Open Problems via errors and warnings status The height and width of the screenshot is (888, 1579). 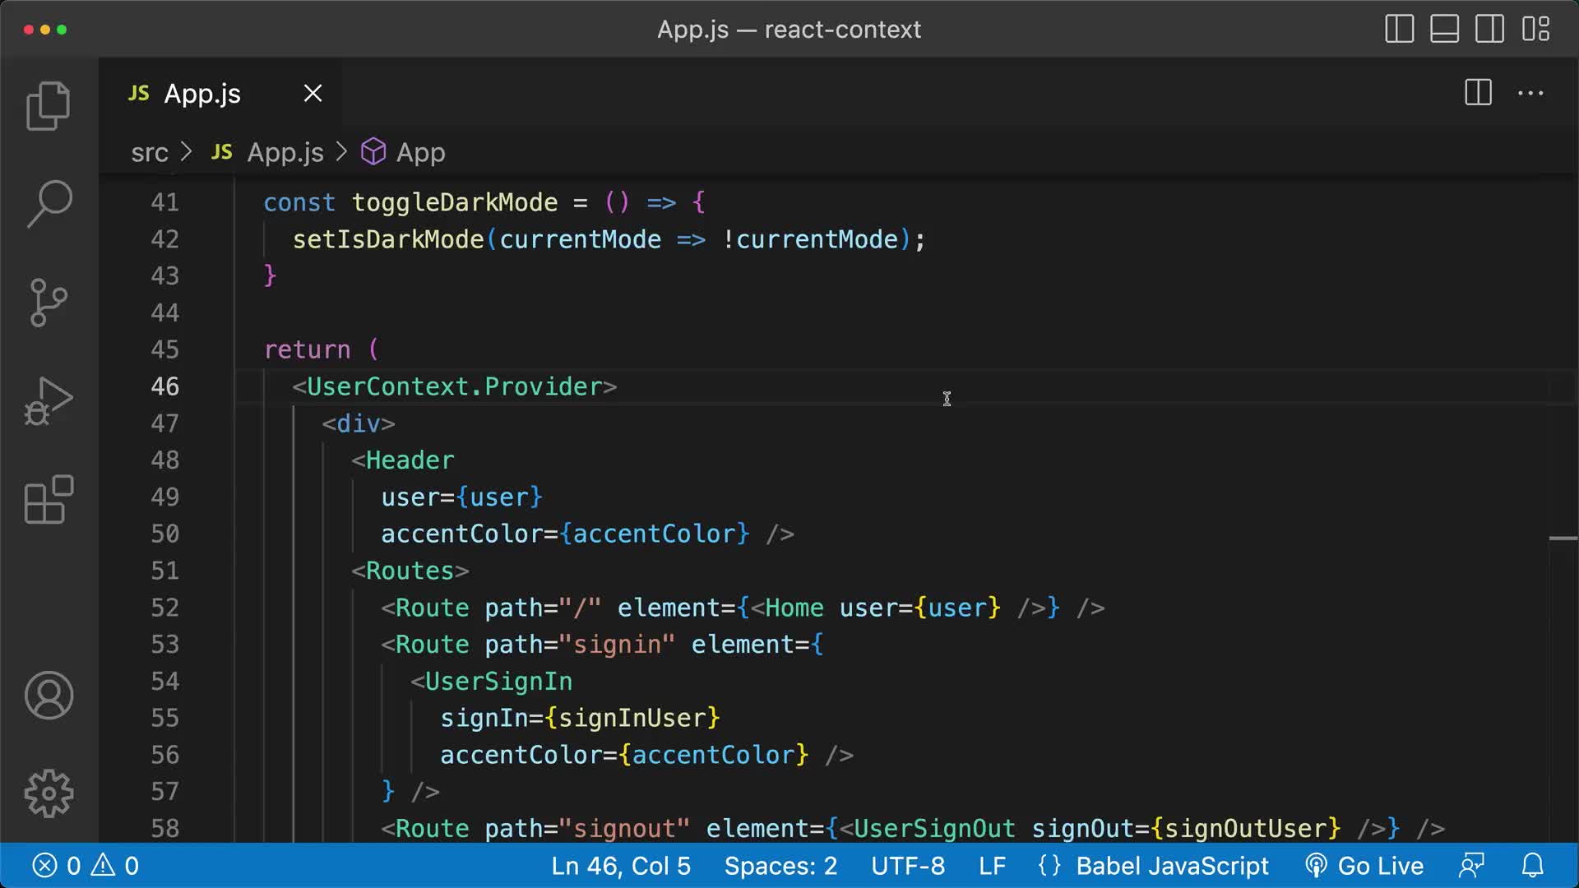pyautogui.click(x=86, y=866)
